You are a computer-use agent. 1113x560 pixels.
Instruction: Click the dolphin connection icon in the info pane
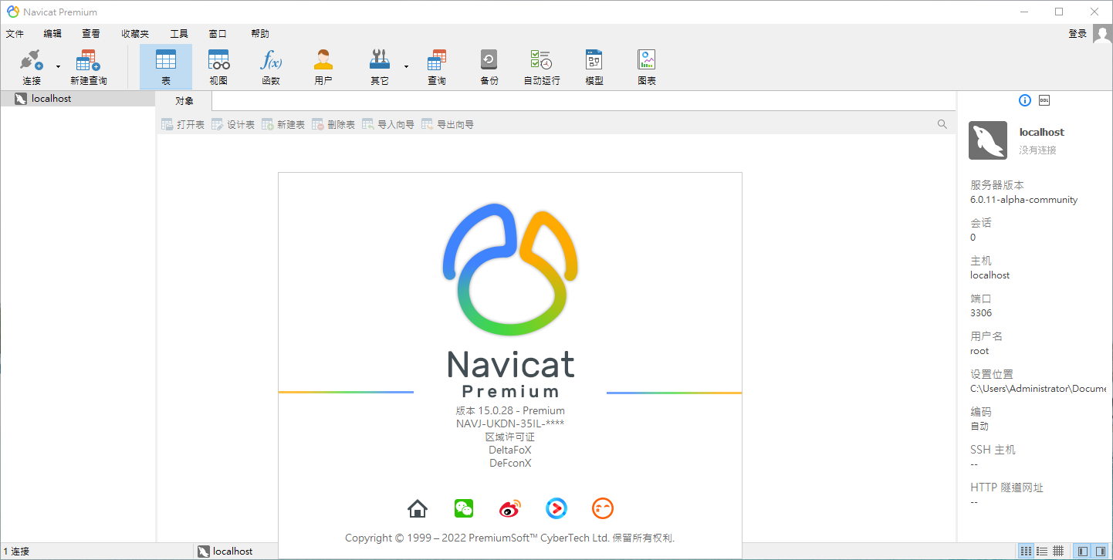[988, 140]
